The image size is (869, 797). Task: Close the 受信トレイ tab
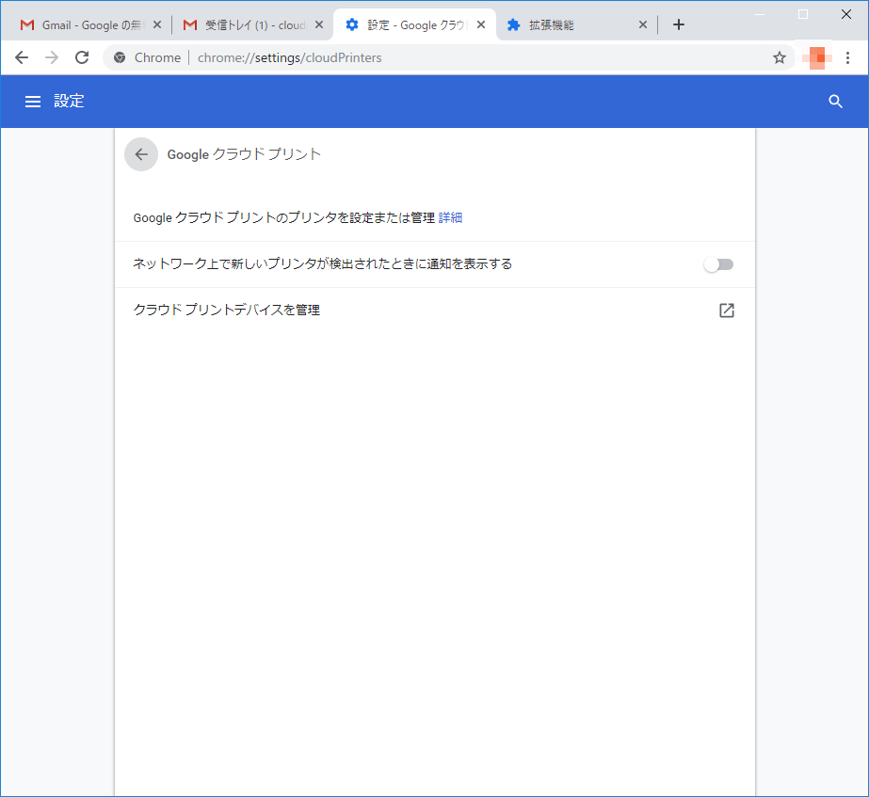pos(318,24)
